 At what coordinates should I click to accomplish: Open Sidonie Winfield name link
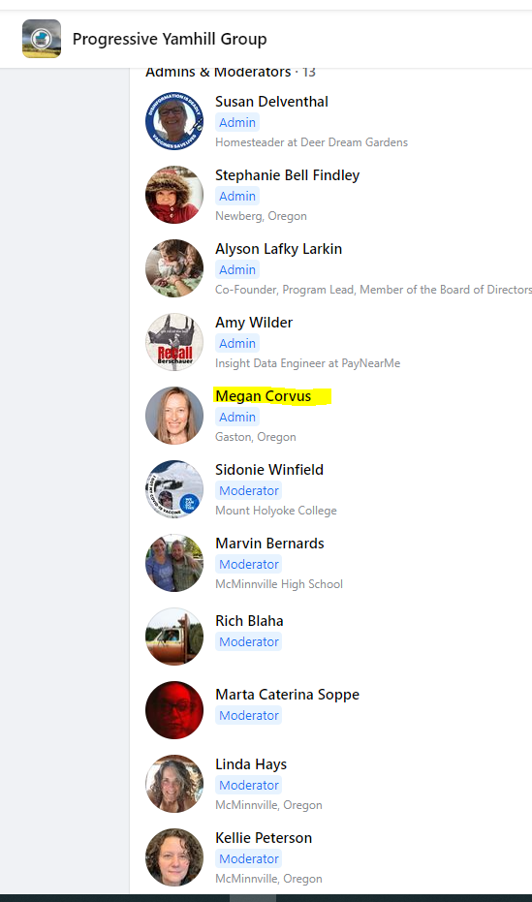[269, 470]
